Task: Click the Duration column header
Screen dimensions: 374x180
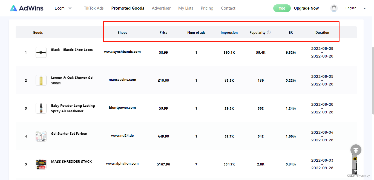Action: 322,33
